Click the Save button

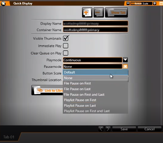pyautogui.click(x=124, y=129)
